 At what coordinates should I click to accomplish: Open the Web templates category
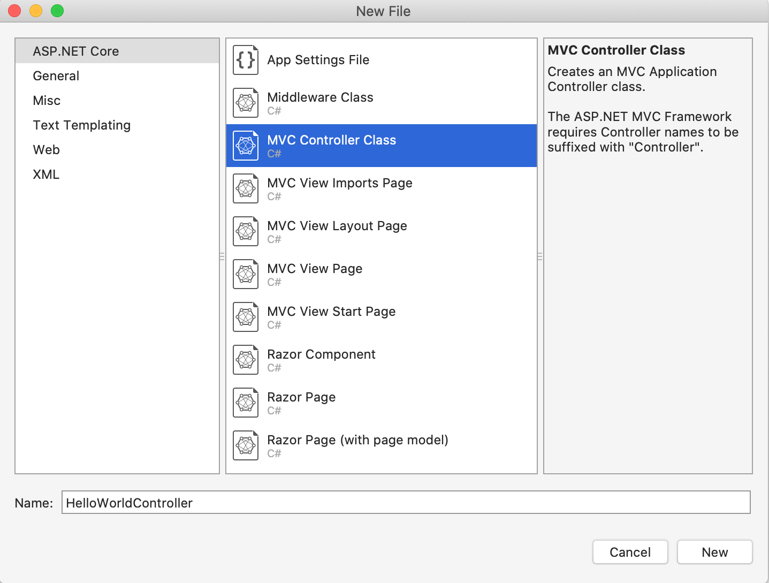tap(46, 149)
